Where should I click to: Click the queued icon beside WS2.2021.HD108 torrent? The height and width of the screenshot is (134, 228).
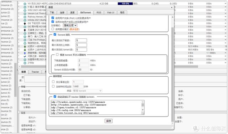[x=25, y=10]
